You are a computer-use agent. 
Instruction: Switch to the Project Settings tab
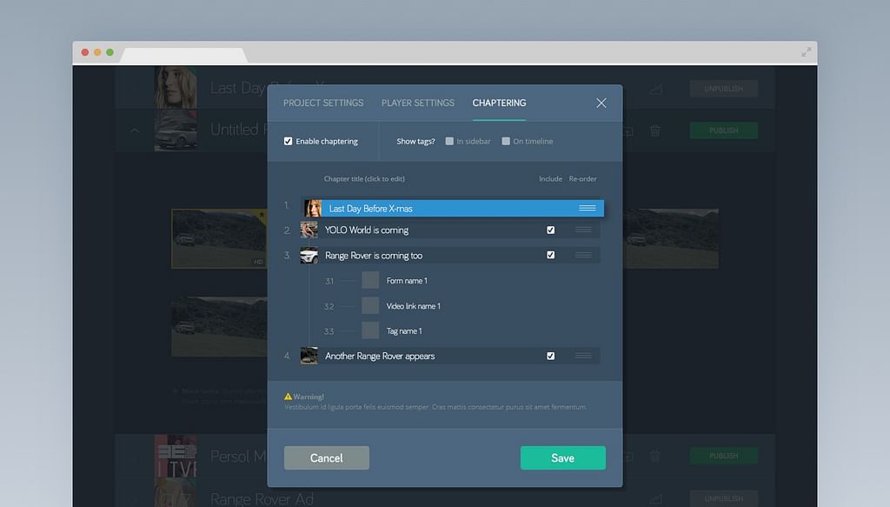pyautogui.click(x=323, y=103)
